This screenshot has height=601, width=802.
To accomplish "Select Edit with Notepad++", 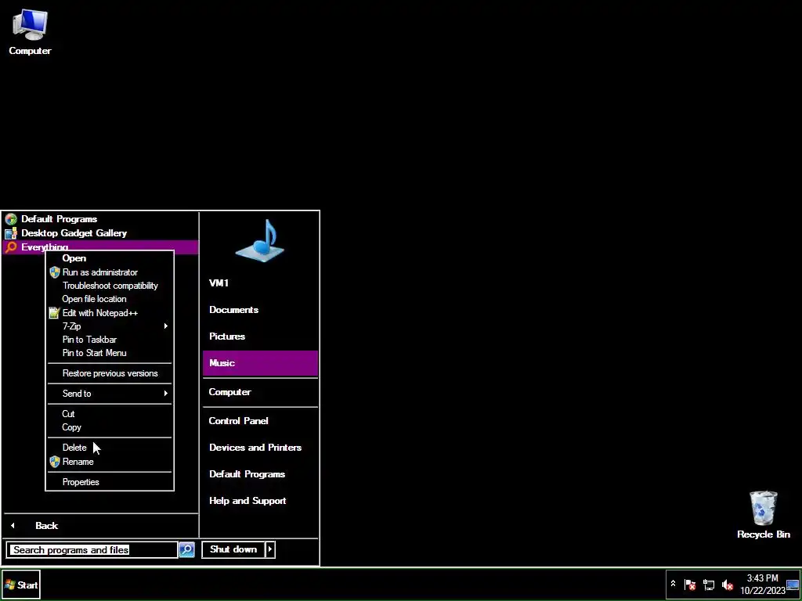I will (x=110, y=313).
